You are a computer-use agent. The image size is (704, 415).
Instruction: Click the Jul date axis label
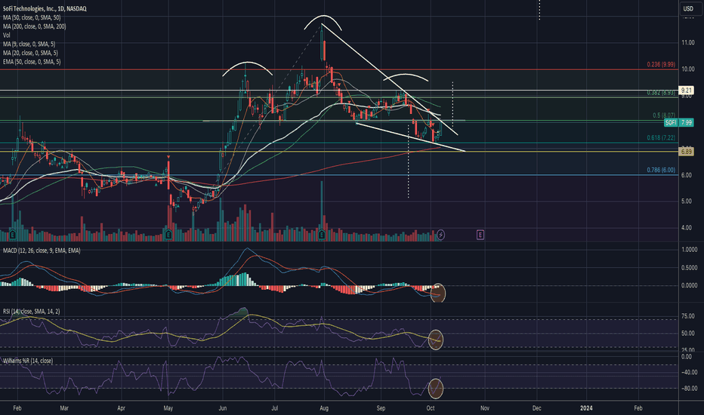275,408
